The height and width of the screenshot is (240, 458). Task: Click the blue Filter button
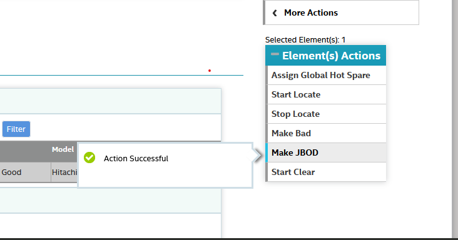pos(16,129)
